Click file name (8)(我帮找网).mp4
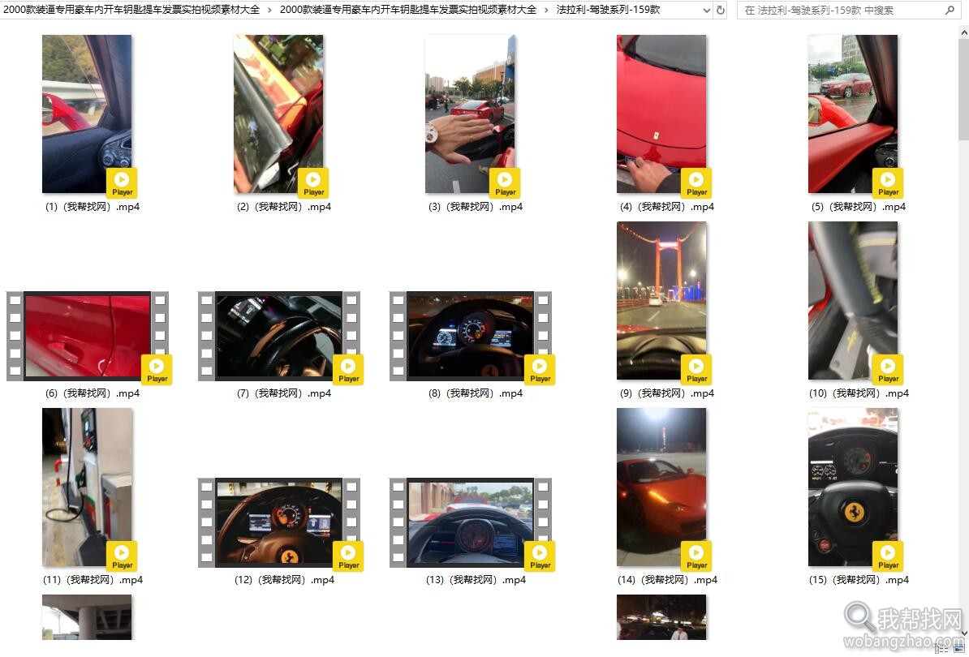Image resolution: width=969 pixels, height=657 pixels. pos(476,393)
